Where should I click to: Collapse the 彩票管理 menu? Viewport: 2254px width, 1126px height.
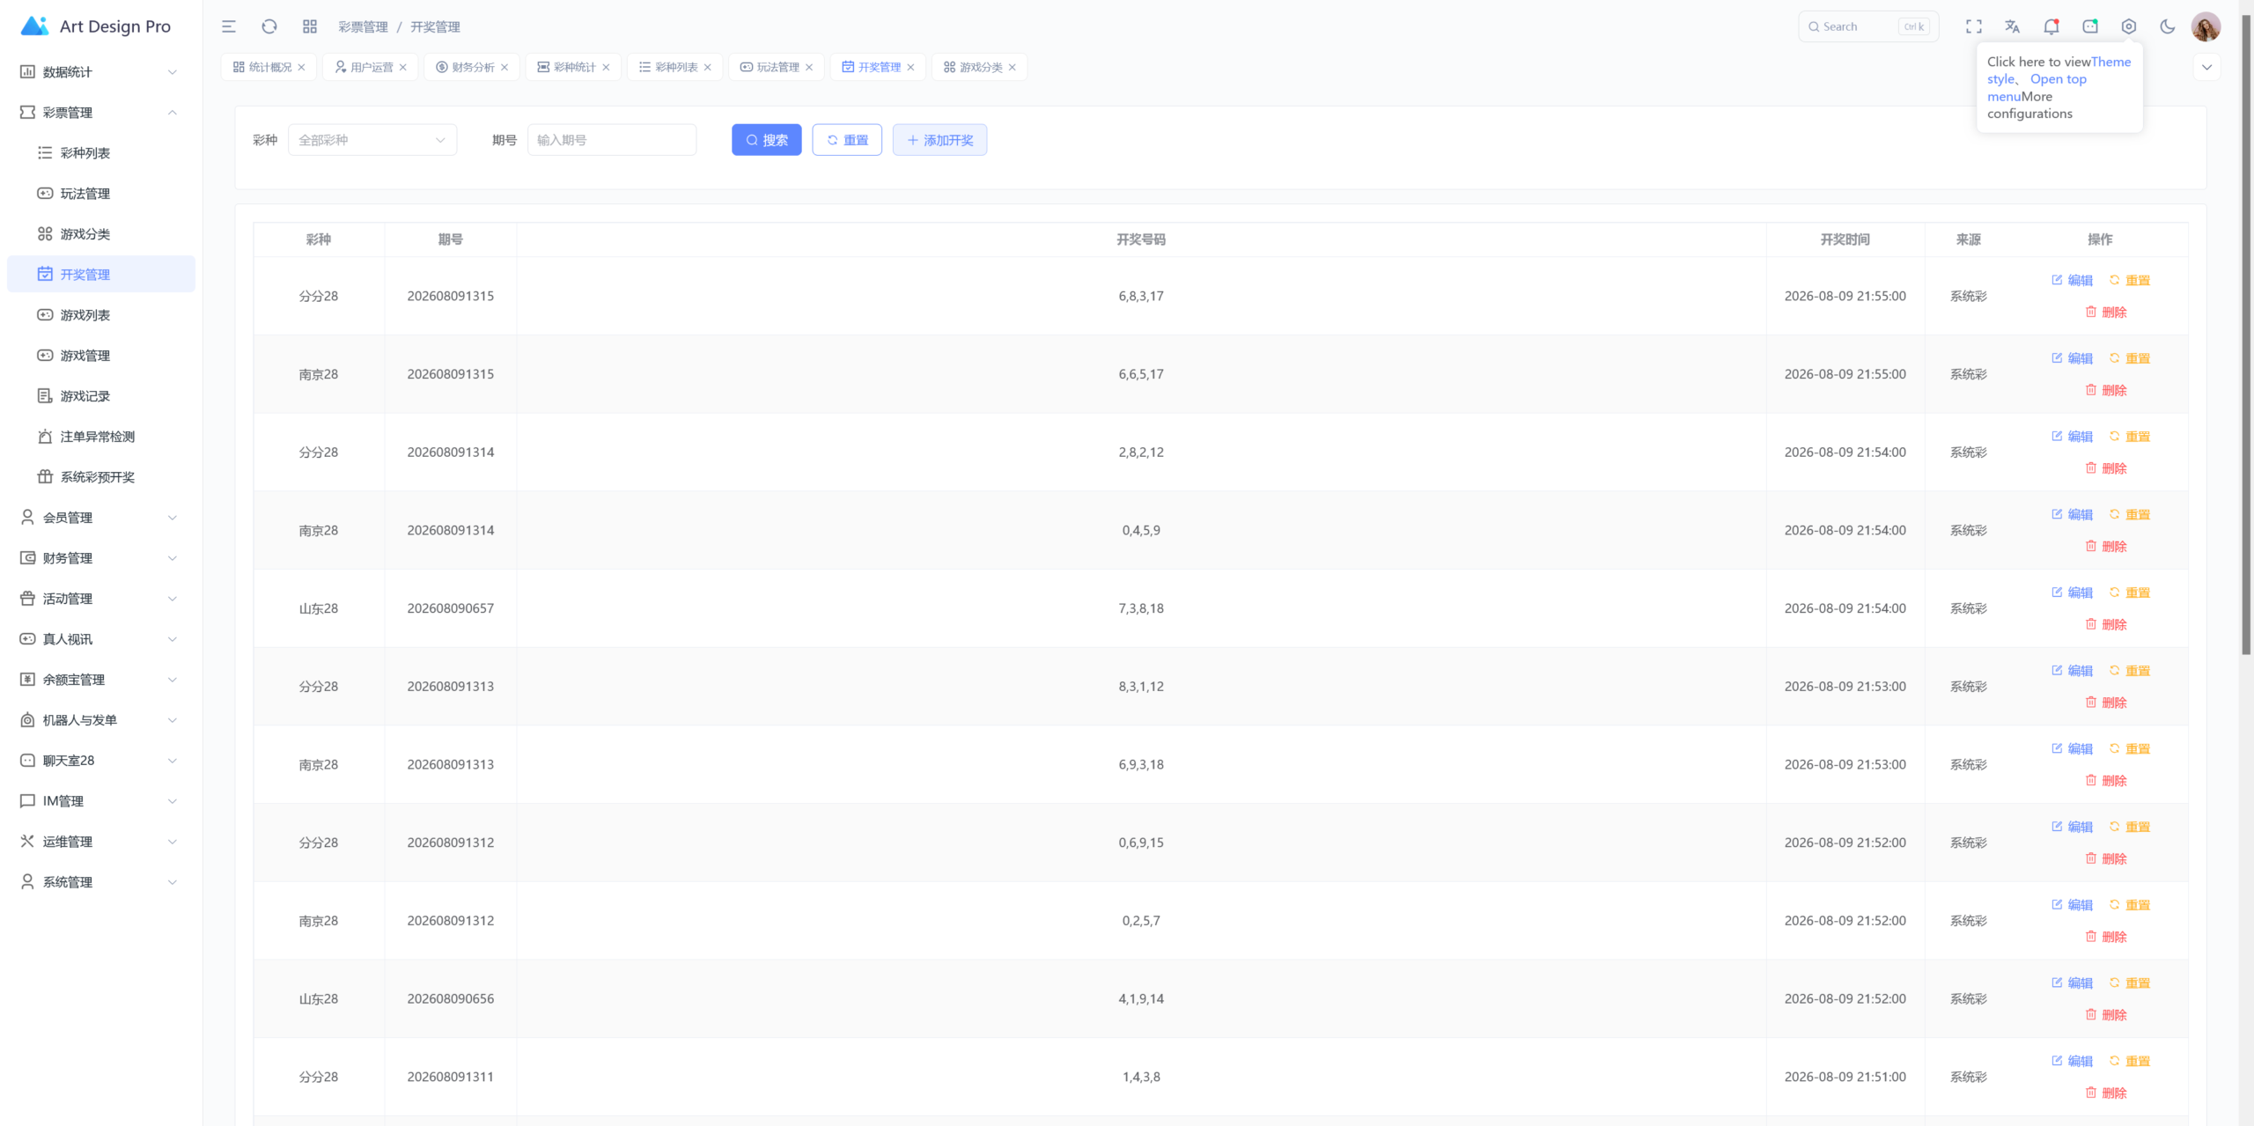point(101,113)
